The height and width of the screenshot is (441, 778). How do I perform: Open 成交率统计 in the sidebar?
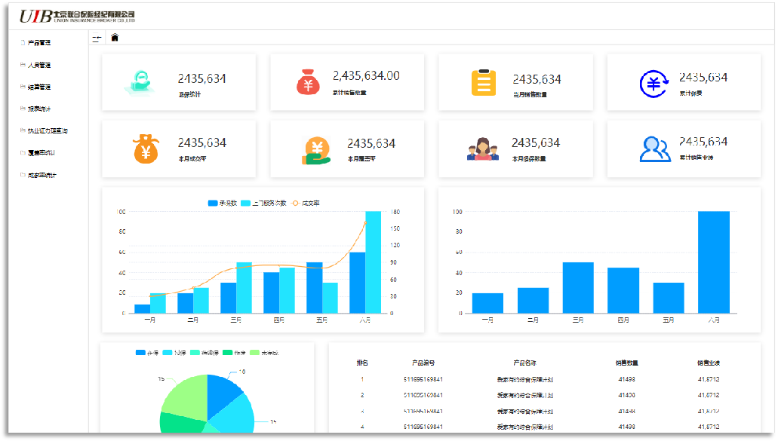point(42,176)
